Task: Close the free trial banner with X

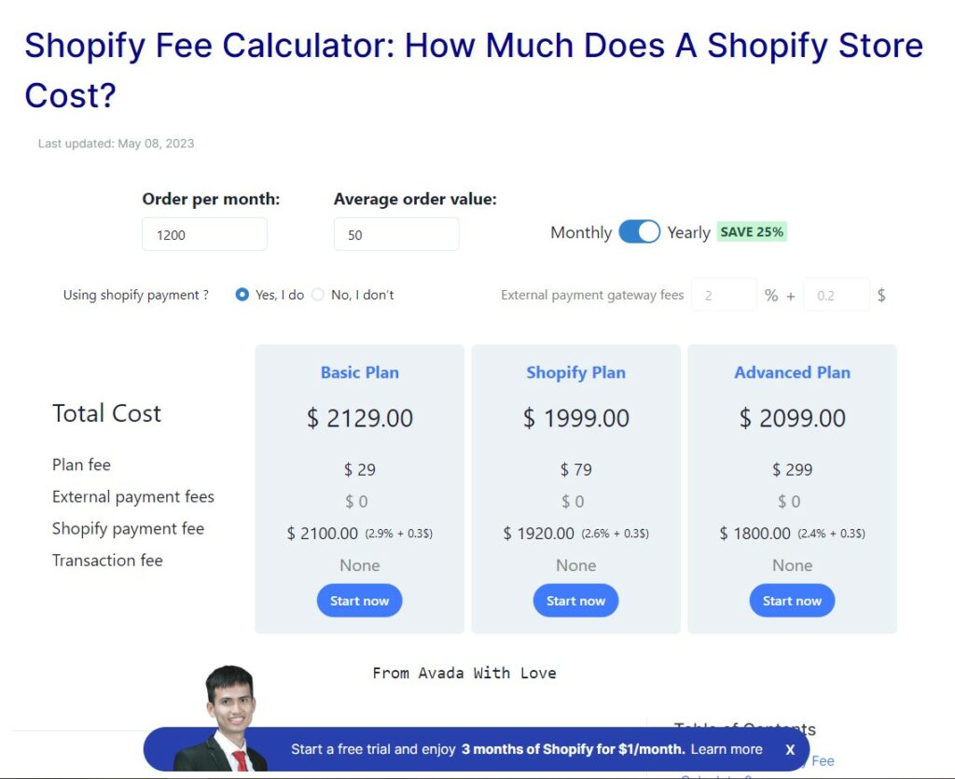Action: (790, 750)
